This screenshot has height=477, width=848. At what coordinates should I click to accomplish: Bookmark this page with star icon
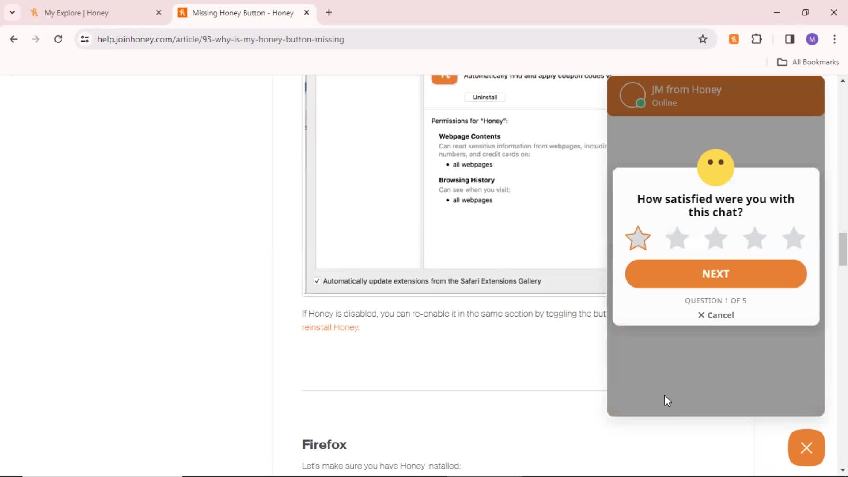pos(703,39)
